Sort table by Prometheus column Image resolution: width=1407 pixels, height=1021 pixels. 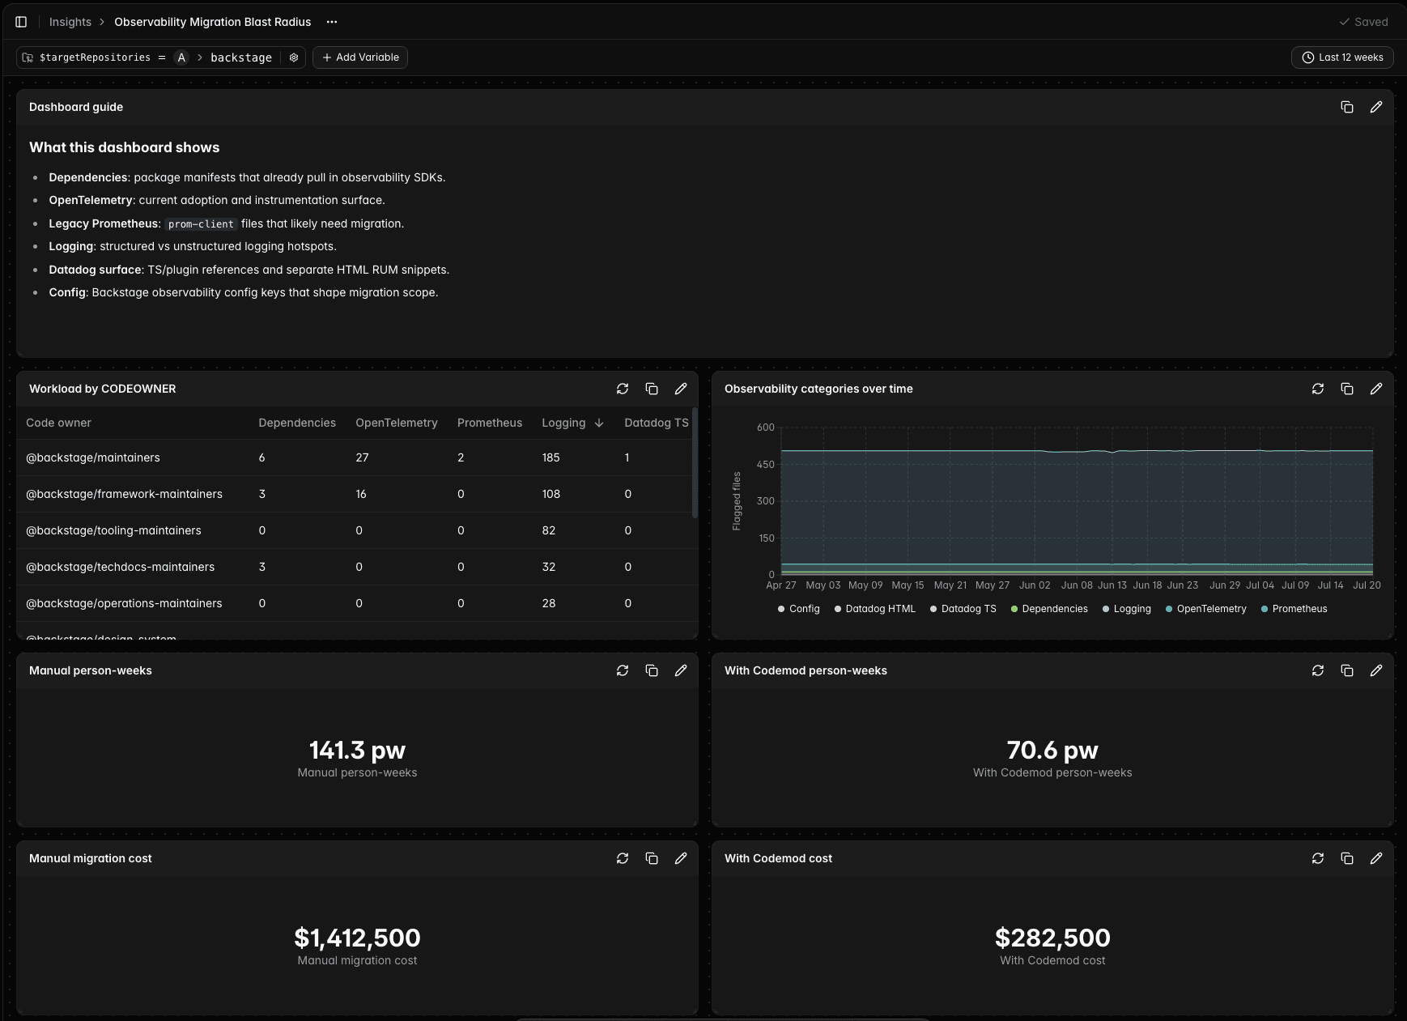tap(490, 423)
